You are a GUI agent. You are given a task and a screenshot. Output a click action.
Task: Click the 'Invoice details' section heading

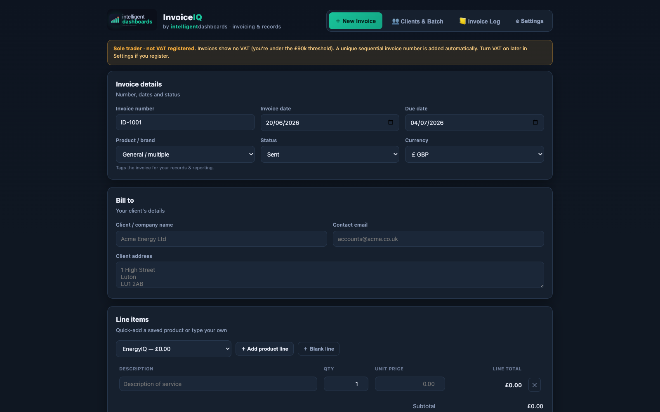pyautogui.click(x=139, y=84)
